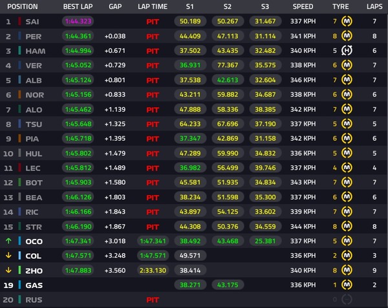Click Zhou's 2:33.130 lap time
This screenshot has width=388, height=308.
[153, 270]
